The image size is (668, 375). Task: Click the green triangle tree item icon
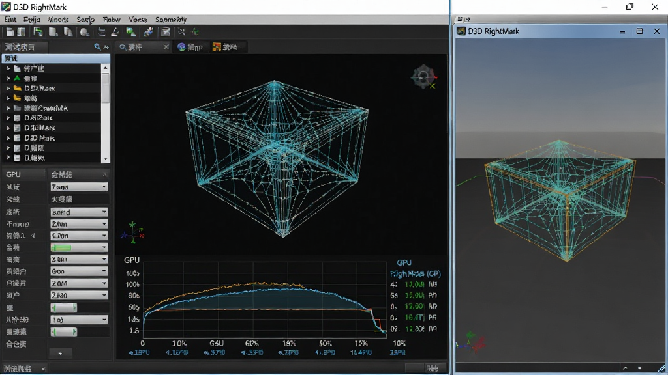[17, 78]
